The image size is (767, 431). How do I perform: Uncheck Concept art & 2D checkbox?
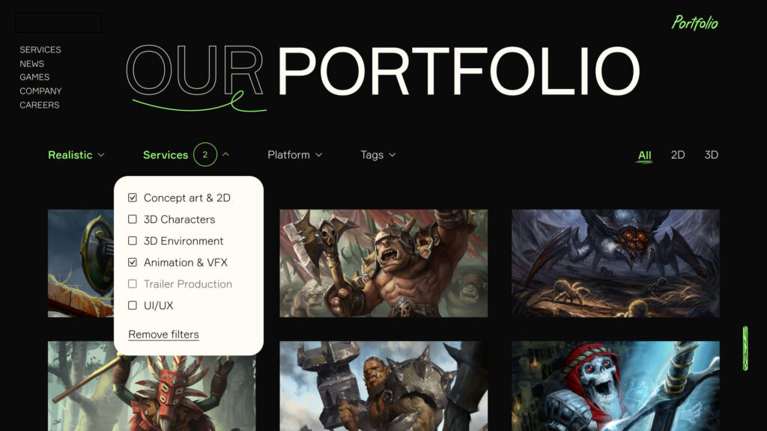pos(133,198)
